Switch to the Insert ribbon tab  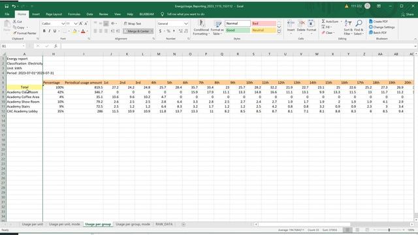click(x=36, y=14)
